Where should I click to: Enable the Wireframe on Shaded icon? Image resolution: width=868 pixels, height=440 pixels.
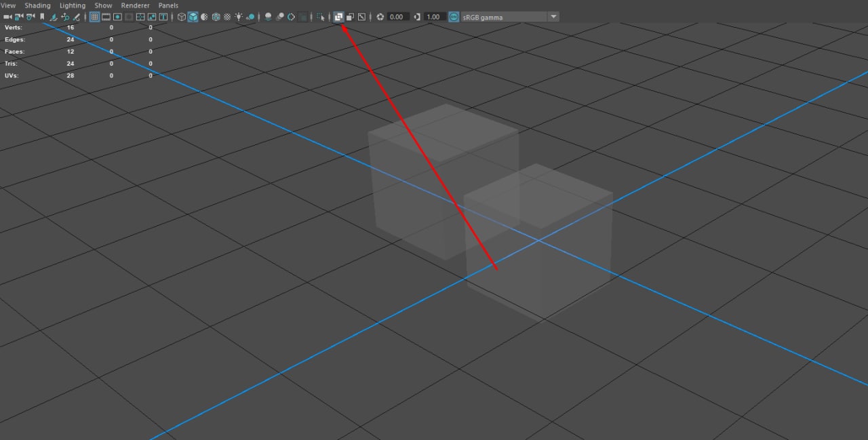click(x=216, y=17)
